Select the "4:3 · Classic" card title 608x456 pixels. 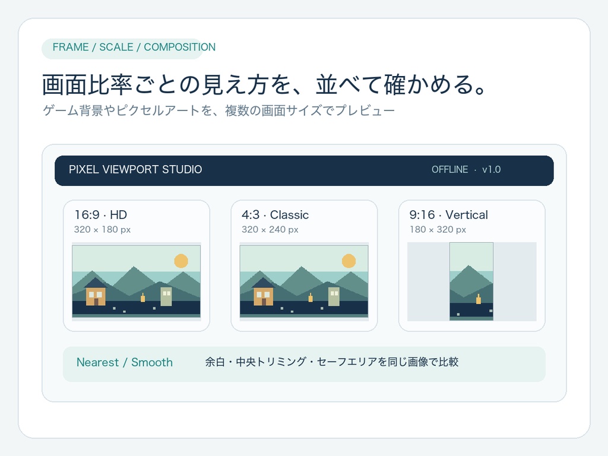click(275, 215)
